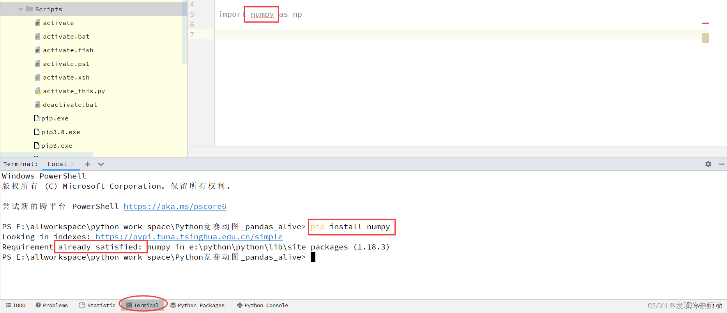
Task: Switch to the Local terminal tab
Action: [57, 164]
